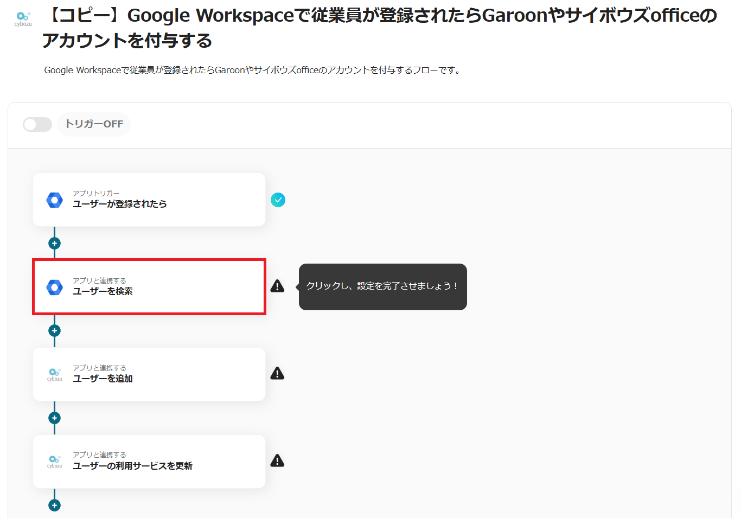The height and width of the screenshot is (518, 741).
Task: Click the warning icon beside ユーザーの利用サービスを更新
Action: click(x=277, y=461)
